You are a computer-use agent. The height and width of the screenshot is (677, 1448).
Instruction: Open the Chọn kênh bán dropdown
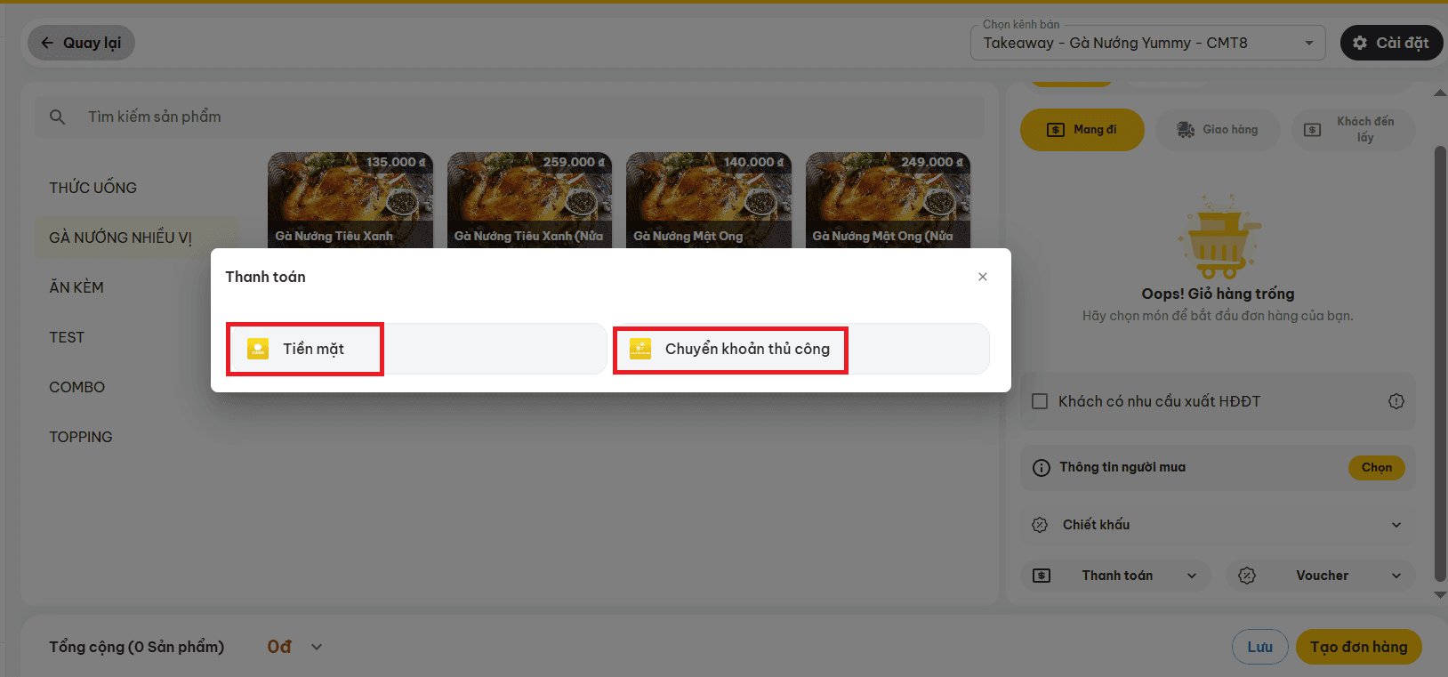pos(1147,43)
